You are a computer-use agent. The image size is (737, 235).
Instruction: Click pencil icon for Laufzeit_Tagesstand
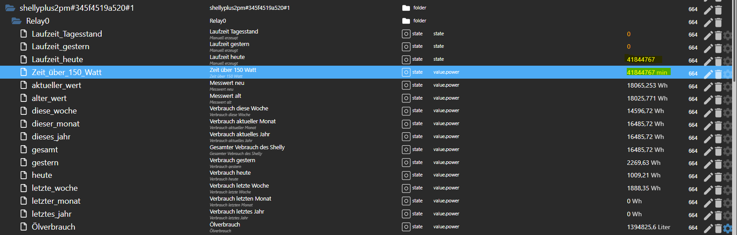click(708, 35)
